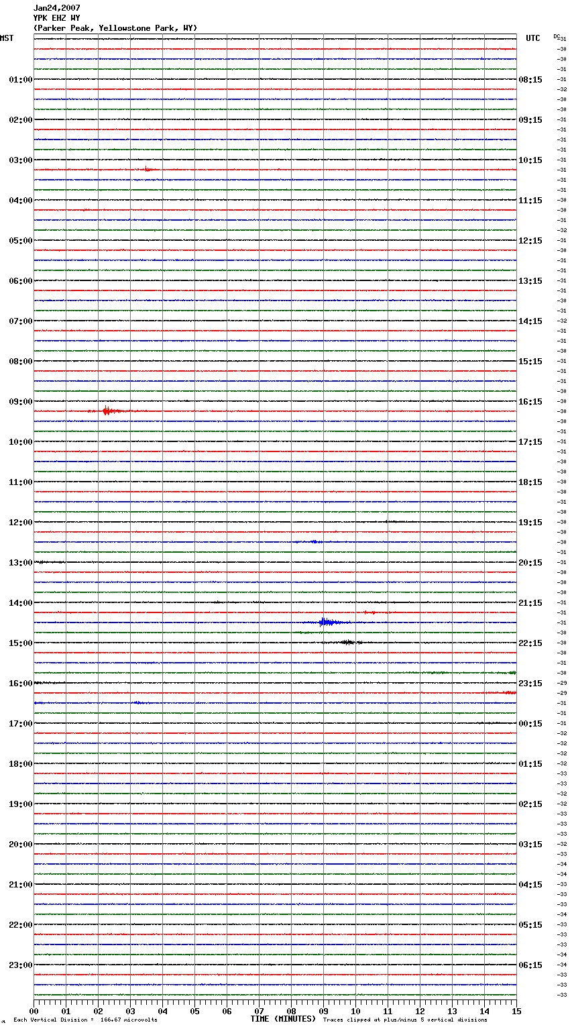The height and width of the screenshot is (1029, 570).
Task: Select the 11:00 MST time label
Action: (21, 482)
